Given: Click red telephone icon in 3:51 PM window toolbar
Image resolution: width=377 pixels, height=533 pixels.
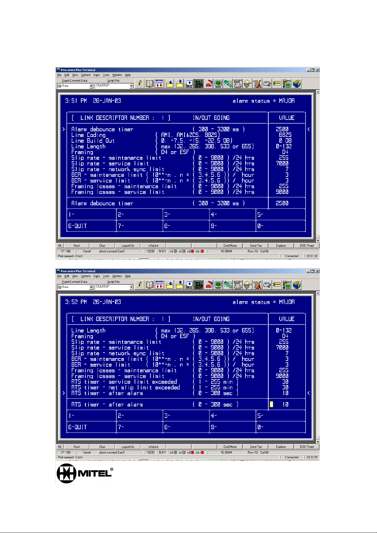Looking at the screenshot, I should [209, 84].
